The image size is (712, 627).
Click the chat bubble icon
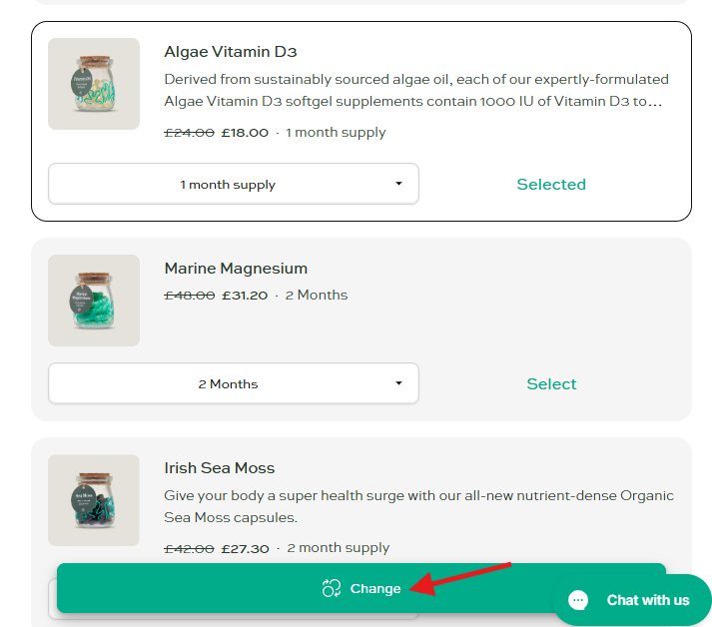[x=579, y=600]
